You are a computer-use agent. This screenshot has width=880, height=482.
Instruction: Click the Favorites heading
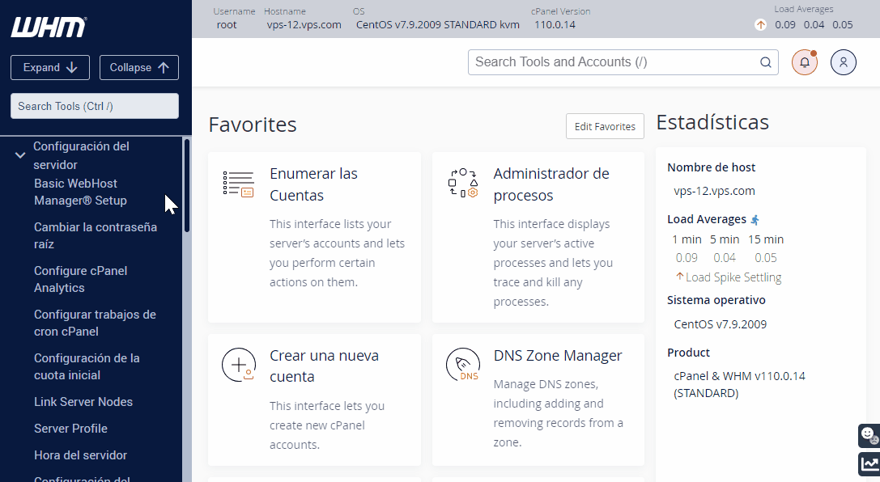253,125
